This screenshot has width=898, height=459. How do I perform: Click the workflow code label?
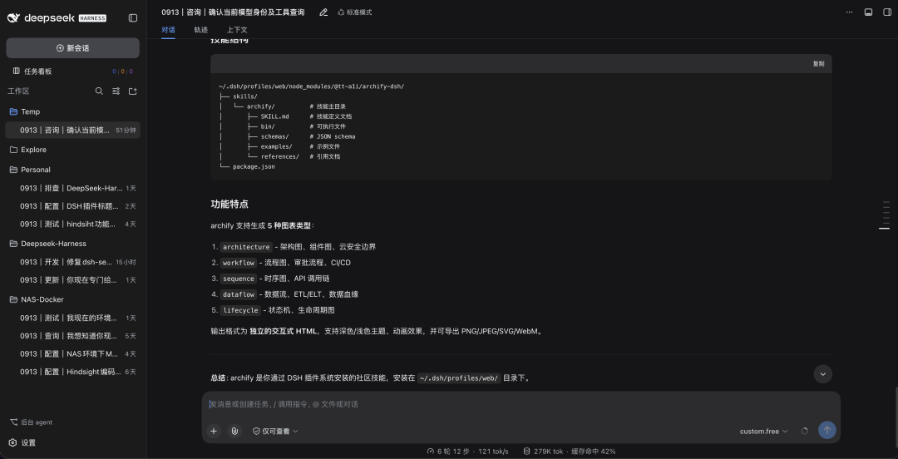(x=239, y=263)
